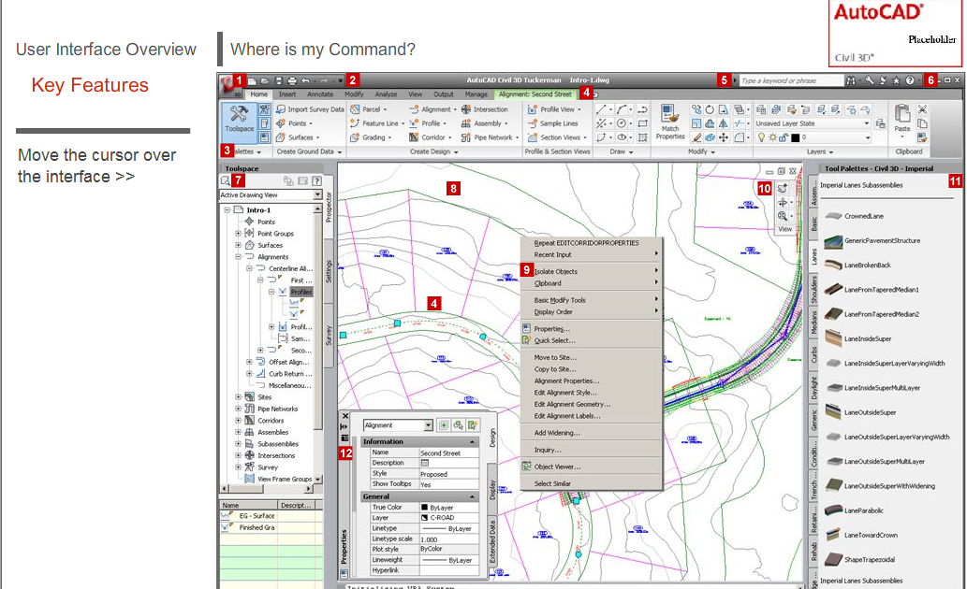Click the layer black color swatch
This screenshot has height=589, width=967.
click(x=795, y=137)
